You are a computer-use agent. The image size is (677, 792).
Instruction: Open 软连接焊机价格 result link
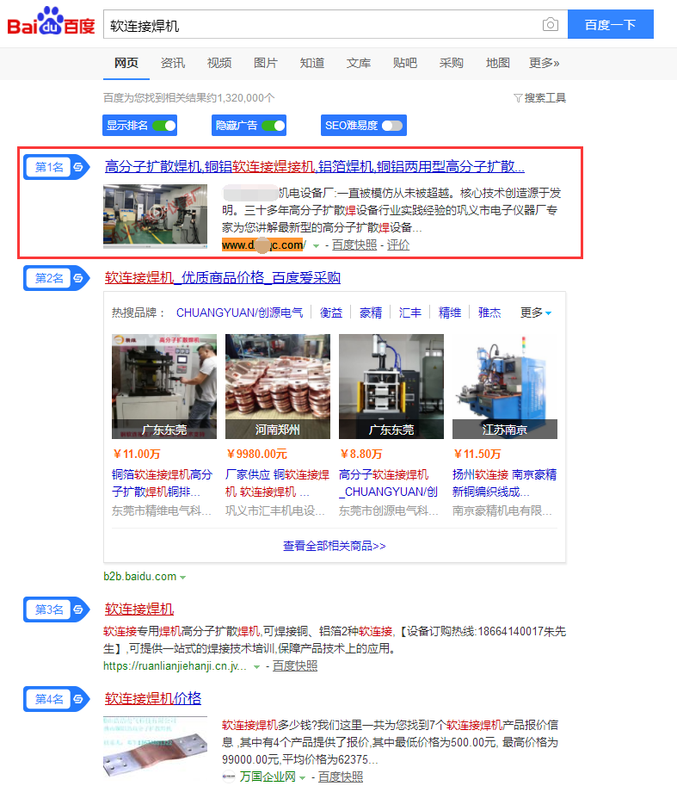coord(153,698)
